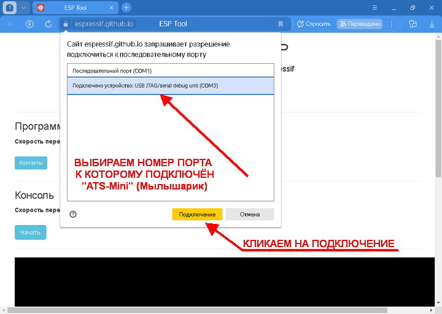Open downloads with the download arrow icon
Viewport: 442px width, 314px height.
432,24
